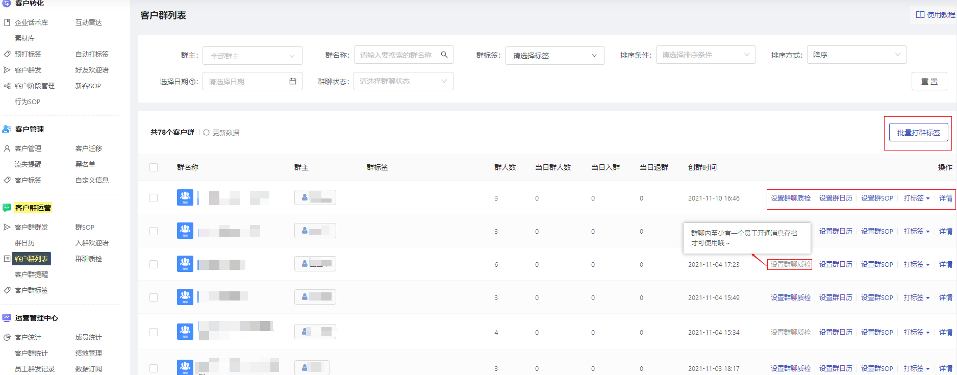
Task: Click group avatar icon of the 2021-11-04 15:34 row
Action: pyautogui.click(x=185, y=332)
